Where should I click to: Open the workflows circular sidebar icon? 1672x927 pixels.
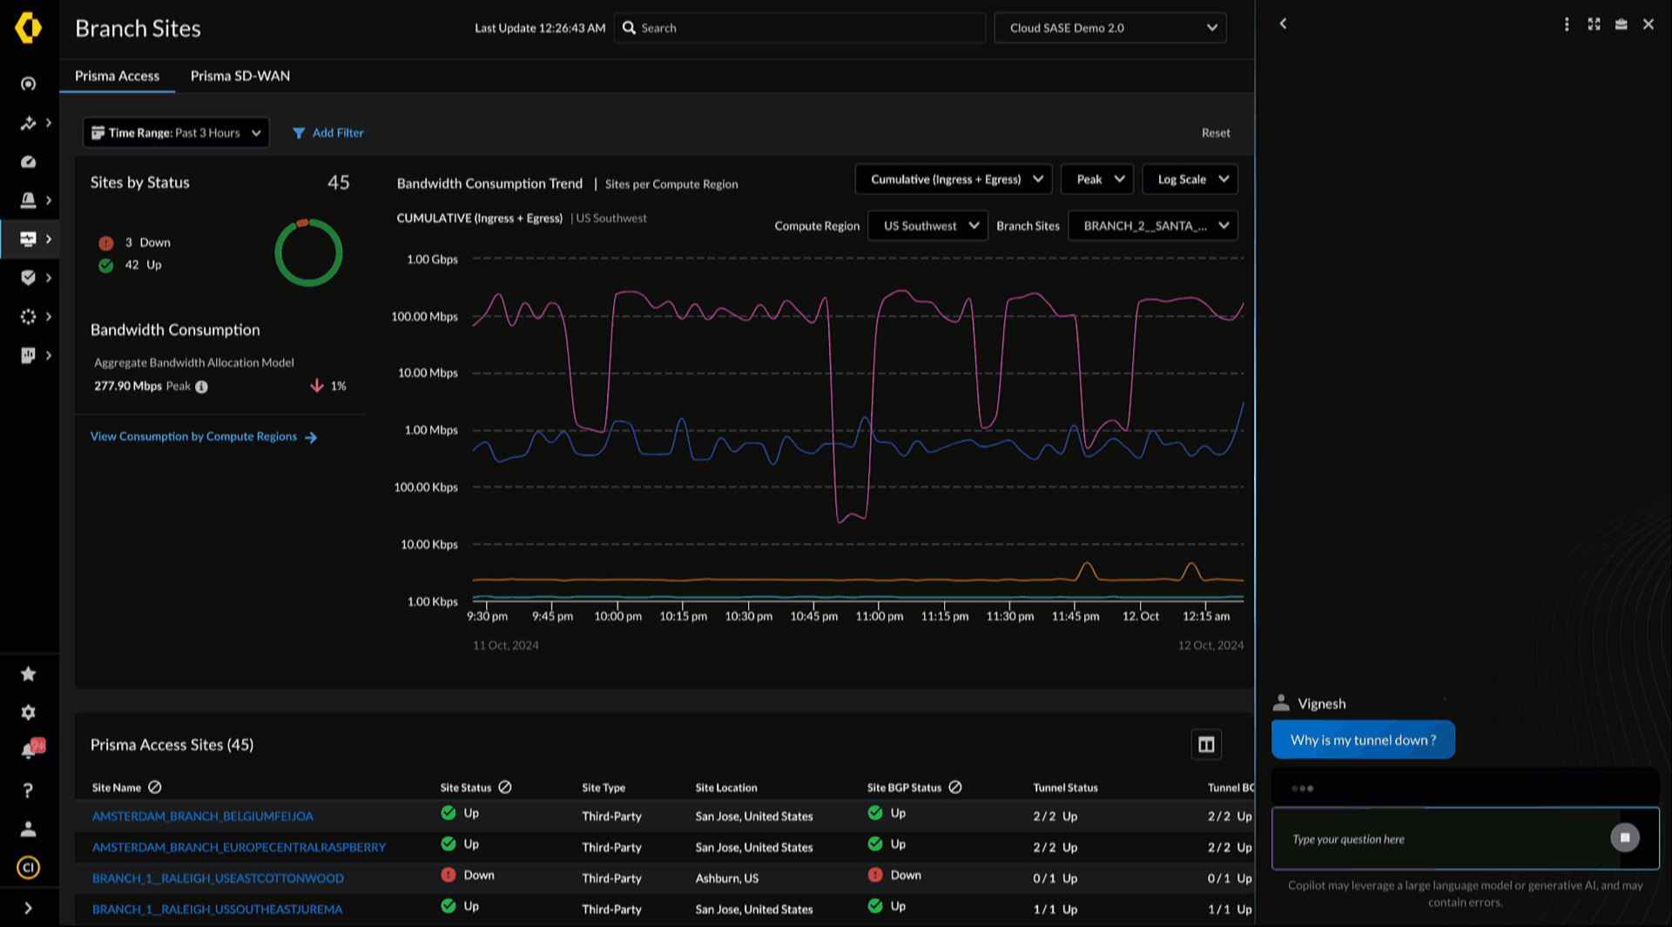coord(28,316)
